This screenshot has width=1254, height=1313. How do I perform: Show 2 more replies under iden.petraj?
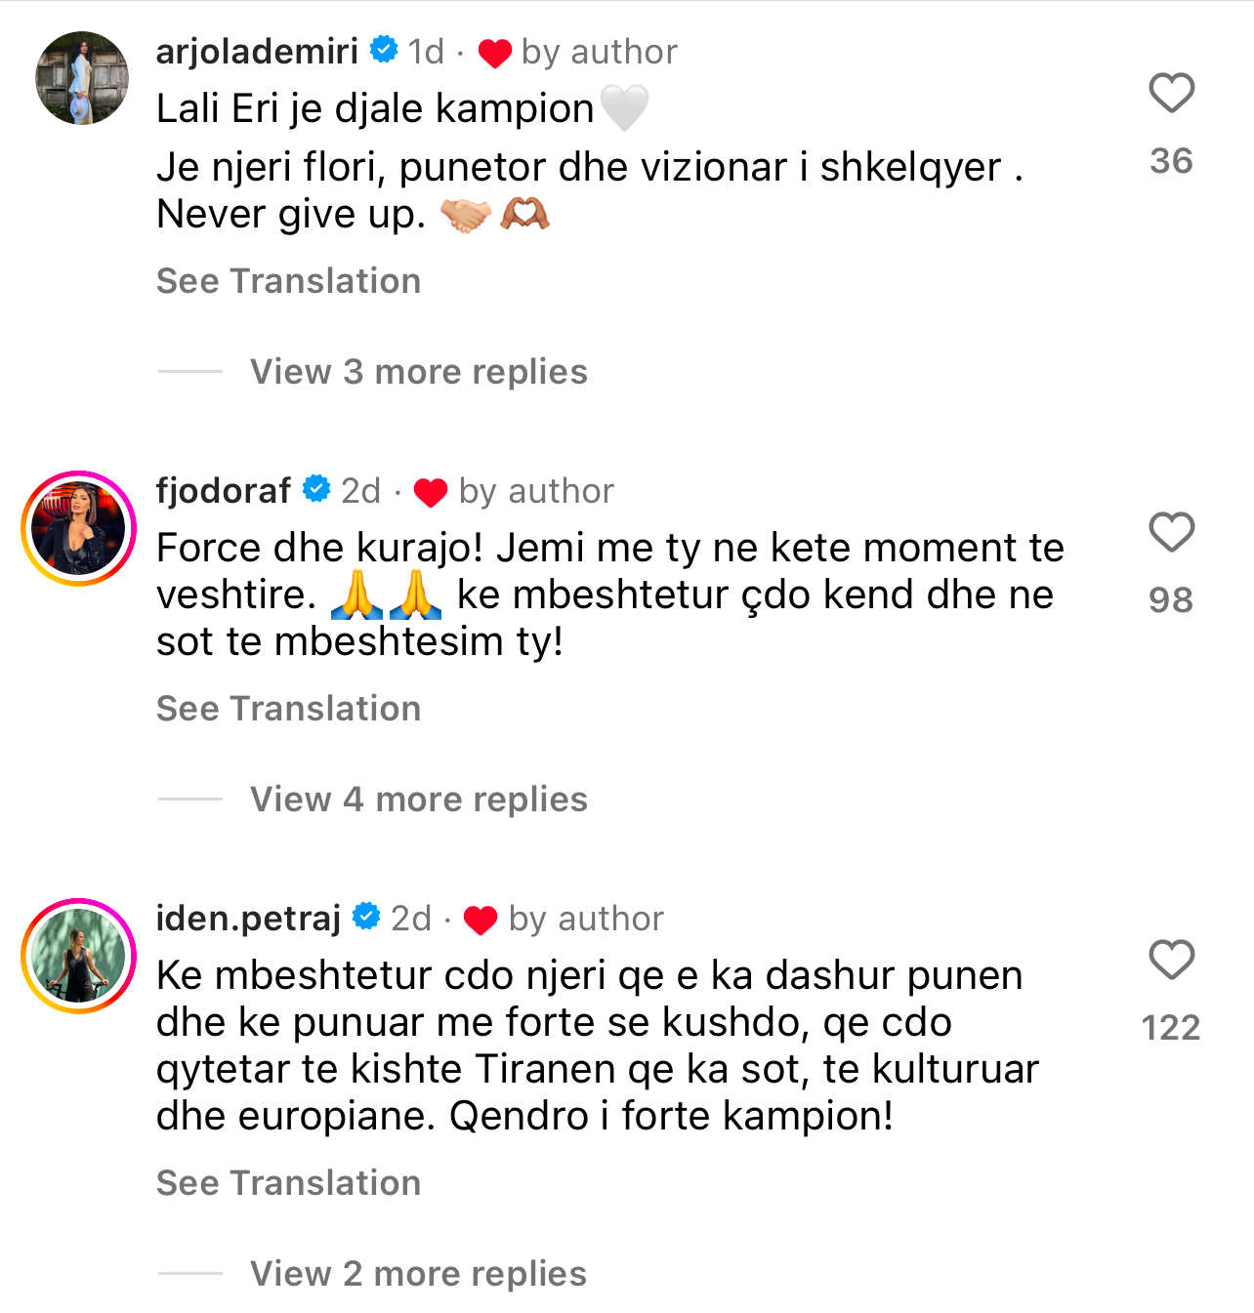[418, 1274]
